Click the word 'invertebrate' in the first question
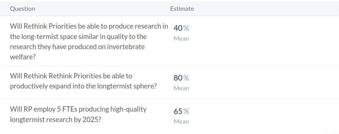This screenshot has height=134, width=339. [x=127, y=47]
